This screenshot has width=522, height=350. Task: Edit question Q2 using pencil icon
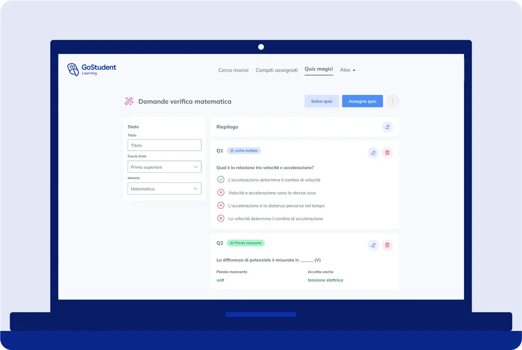click(x=373, y=245)
